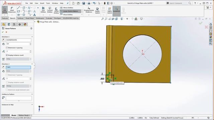
Task: Click the Save icon in toolbar
Action: tap(84, 3)
